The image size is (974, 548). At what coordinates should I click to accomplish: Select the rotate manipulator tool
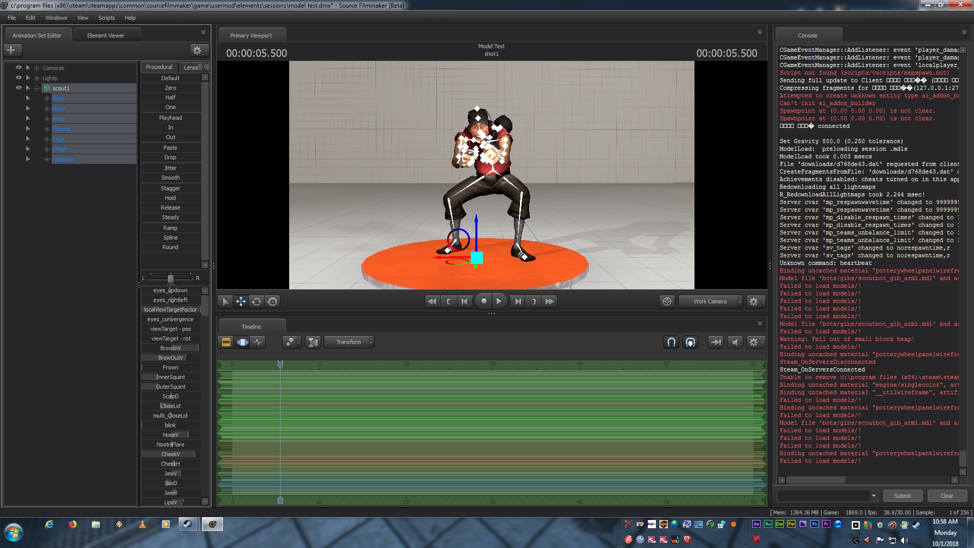tap(257, 301)
